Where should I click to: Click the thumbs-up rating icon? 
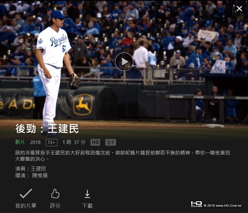tap(55, 194)
